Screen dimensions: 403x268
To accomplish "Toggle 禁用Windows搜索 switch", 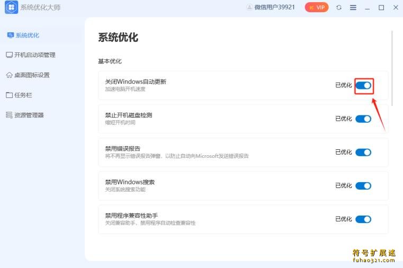I will pos(363,186).
